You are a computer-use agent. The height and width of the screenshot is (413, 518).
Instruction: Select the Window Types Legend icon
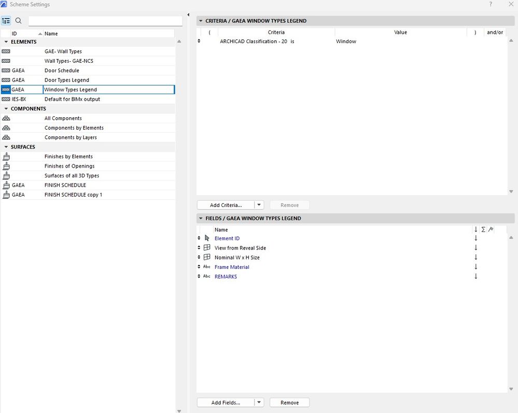(x=6, y=90)
